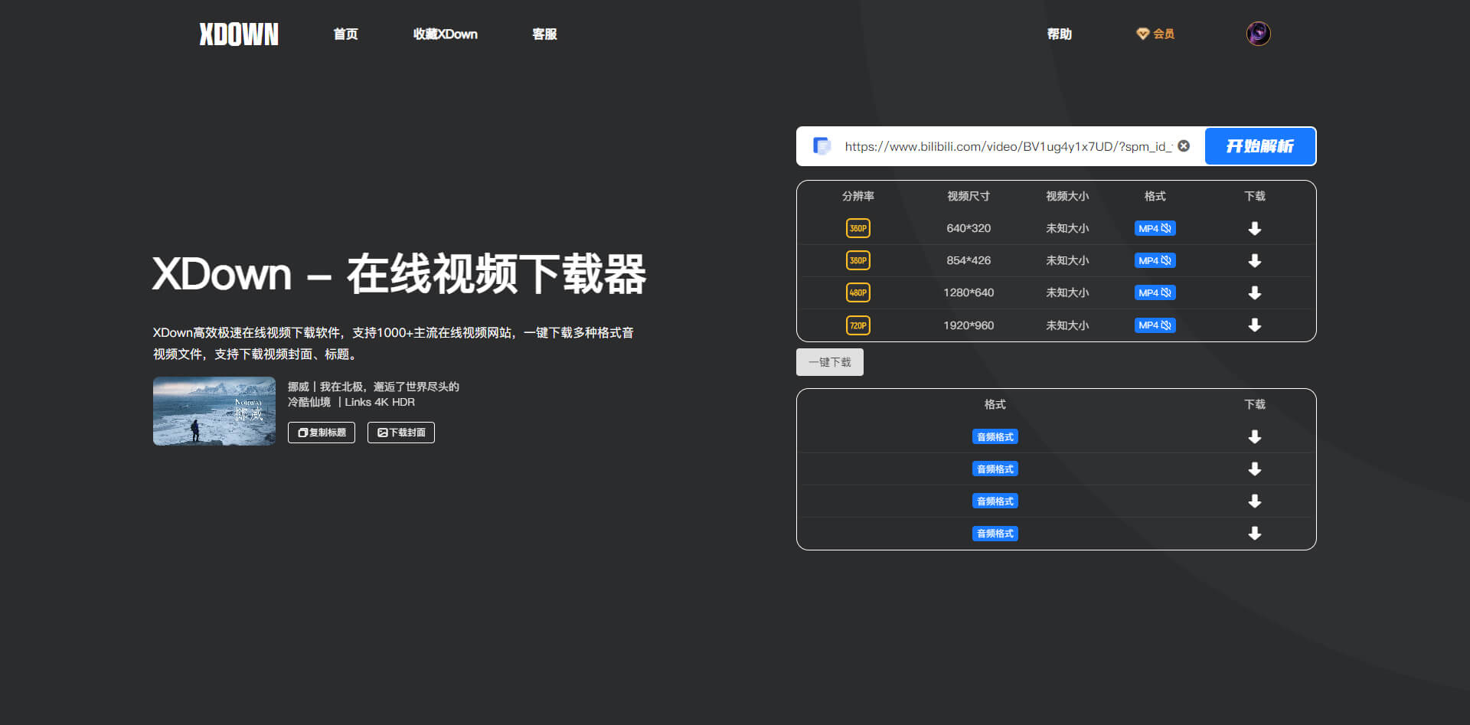Open the Norway video cover thumbnail

click(214, 411)
